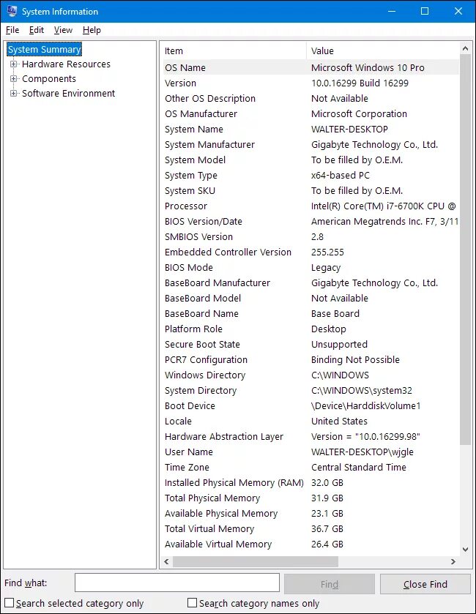This screenshot has height=614, width=476.
Task: Select the Total Virtual Memory row
Action: 310,528
